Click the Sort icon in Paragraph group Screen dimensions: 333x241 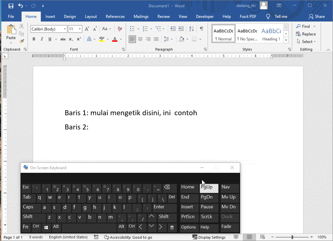pyautogui.click(x=191, y=29)
